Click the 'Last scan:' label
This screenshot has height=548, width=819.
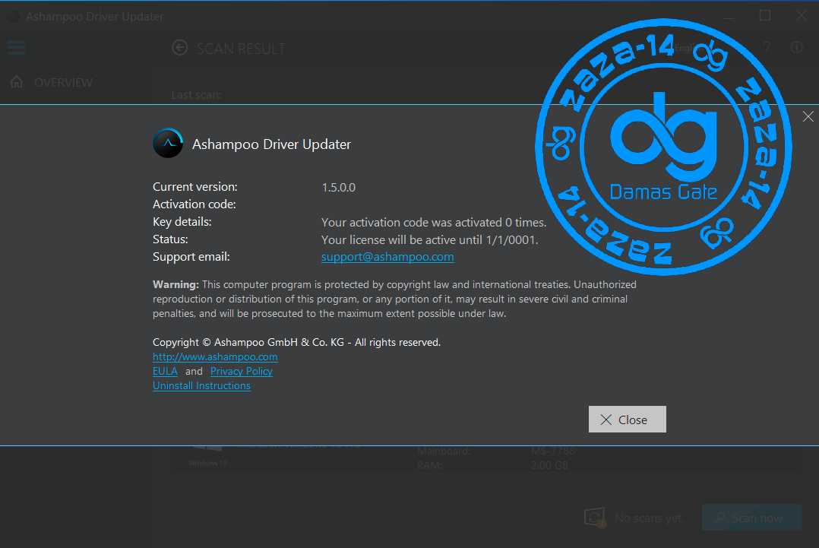pyautogui.click(x=196, y=95)
